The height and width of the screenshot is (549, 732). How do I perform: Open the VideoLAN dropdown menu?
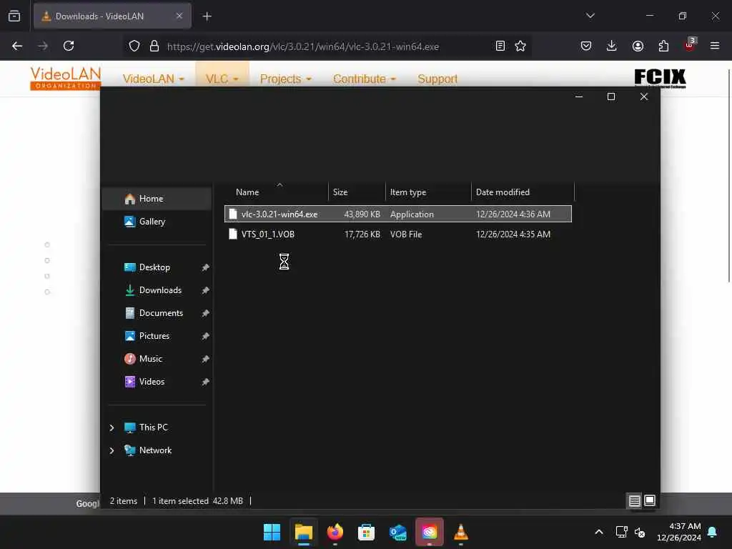(153, 79)
